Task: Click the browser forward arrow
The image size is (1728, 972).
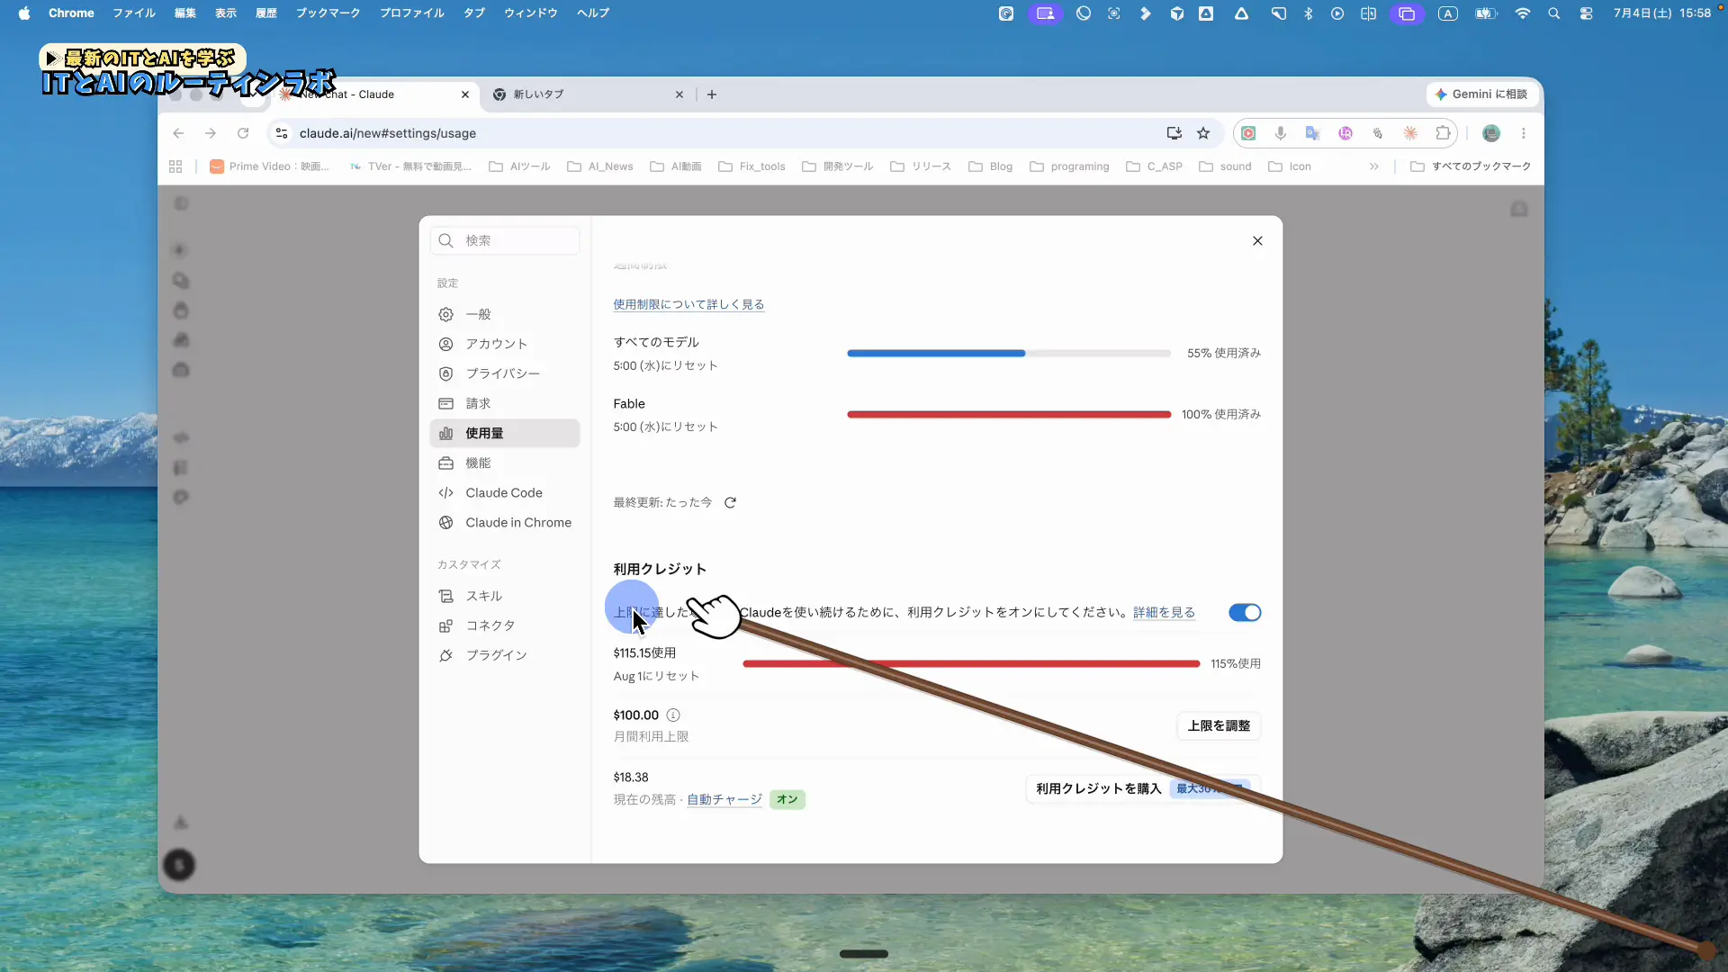Action: [211, 133]
